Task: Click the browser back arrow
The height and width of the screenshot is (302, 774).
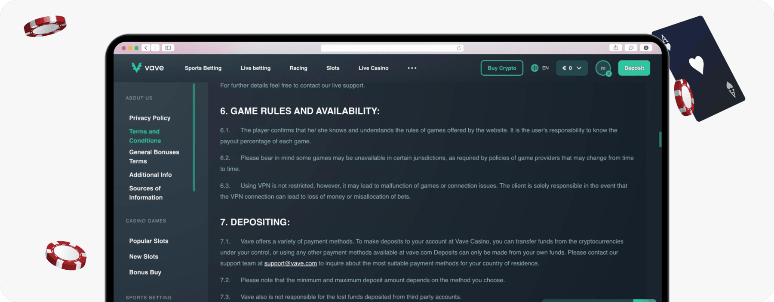Action: click(146, 48)
